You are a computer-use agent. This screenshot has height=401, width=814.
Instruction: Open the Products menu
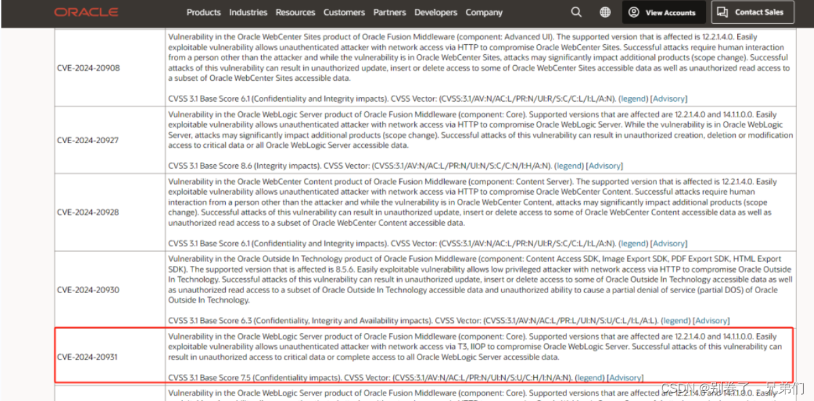(x=203, y=12)
